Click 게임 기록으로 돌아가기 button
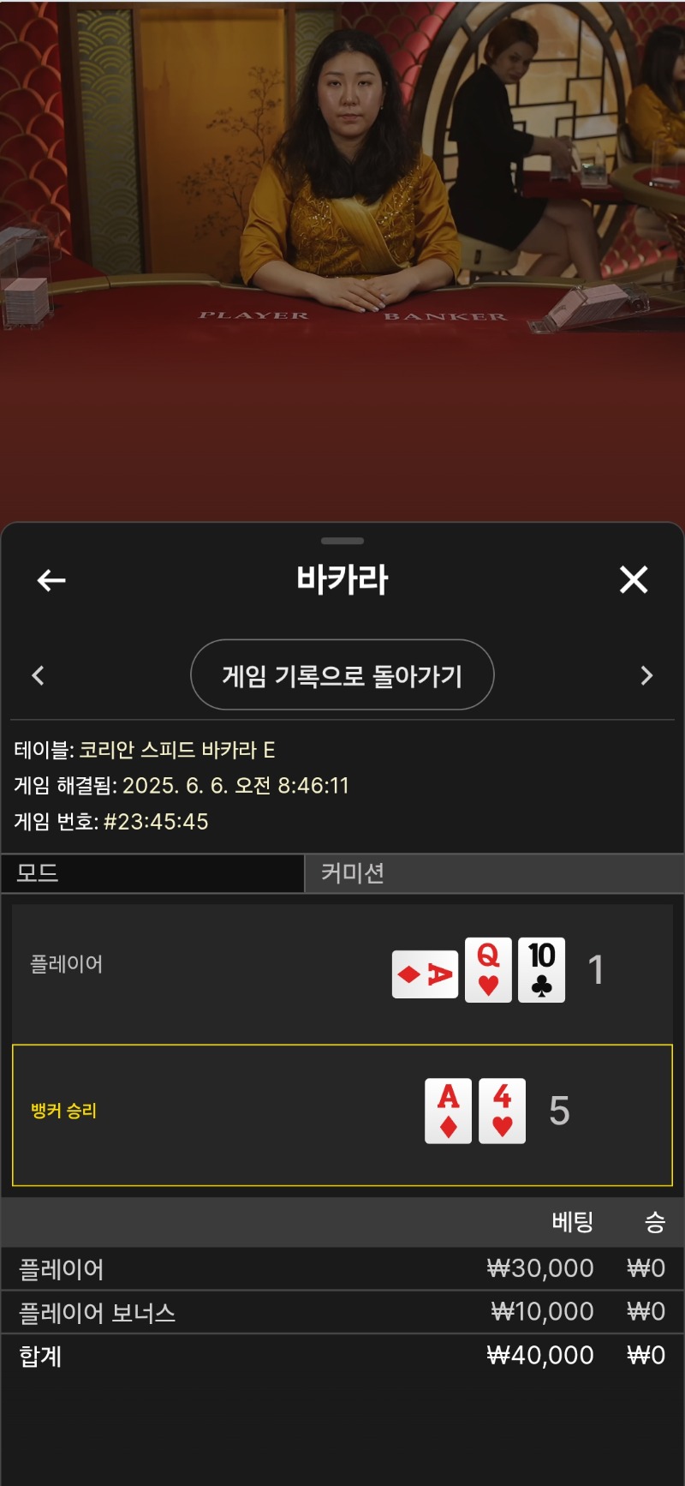Viewport: 685px width, 1486px height. (342, 675)
